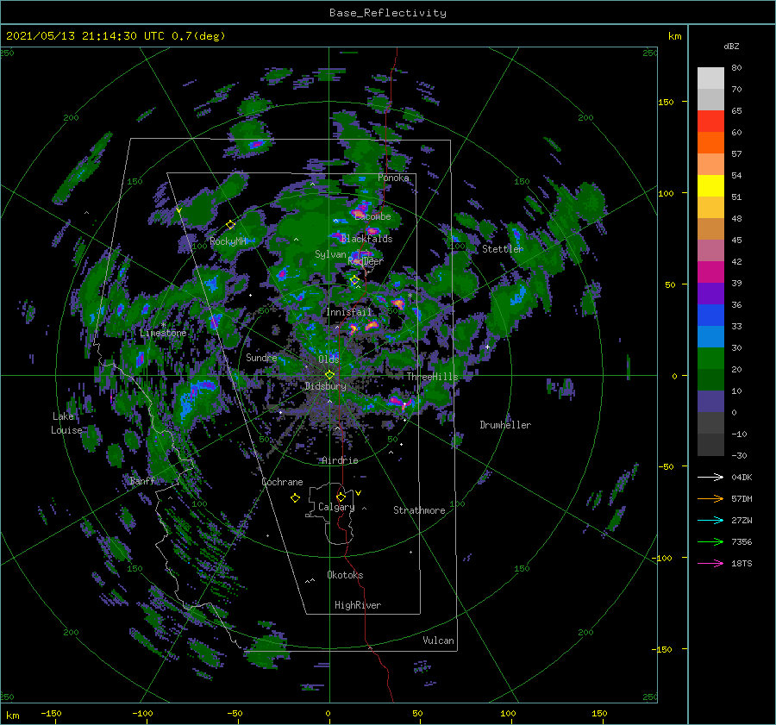Click the peach 54–57 dBZ swatch

(x=710, y=165)
